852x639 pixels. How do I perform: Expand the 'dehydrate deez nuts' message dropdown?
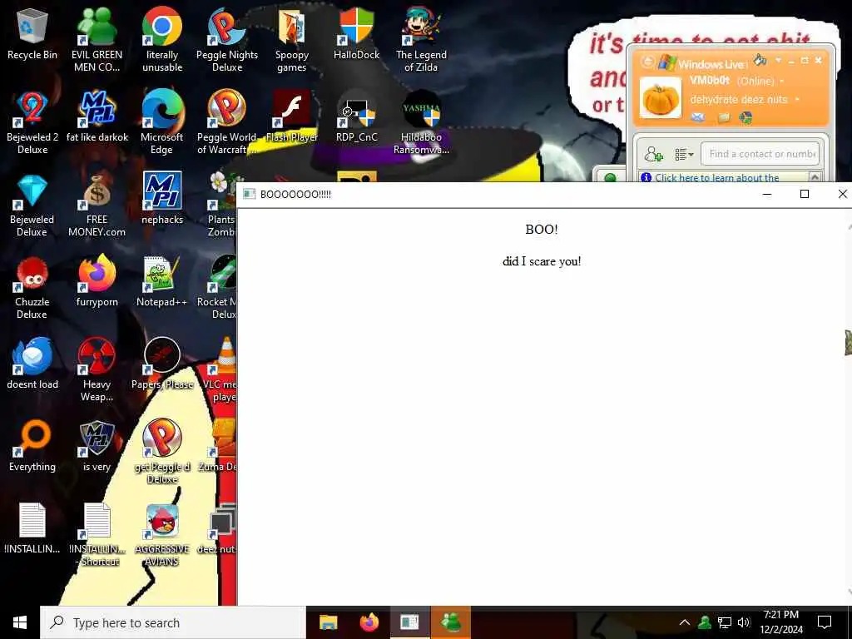pos(797,100)
